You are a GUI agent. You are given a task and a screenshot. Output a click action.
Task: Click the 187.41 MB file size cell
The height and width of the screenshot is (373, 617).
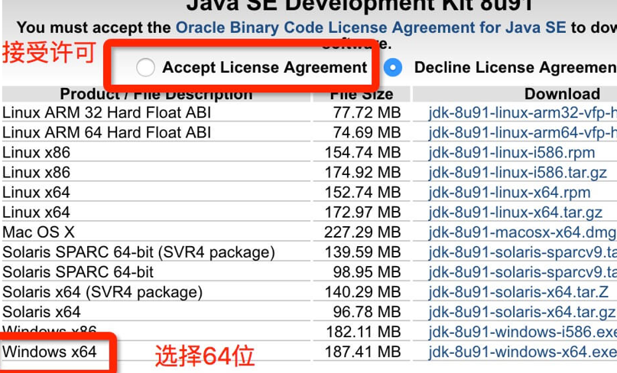click(362, 352)
